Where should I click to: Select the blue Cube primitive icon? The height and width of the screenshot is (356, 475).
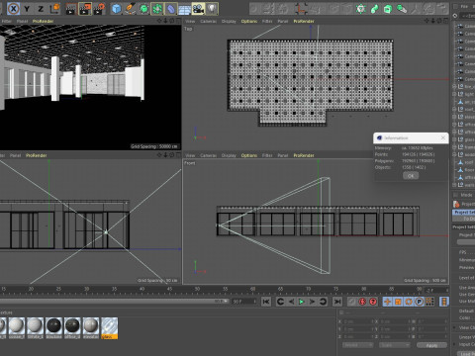[116, 9]
